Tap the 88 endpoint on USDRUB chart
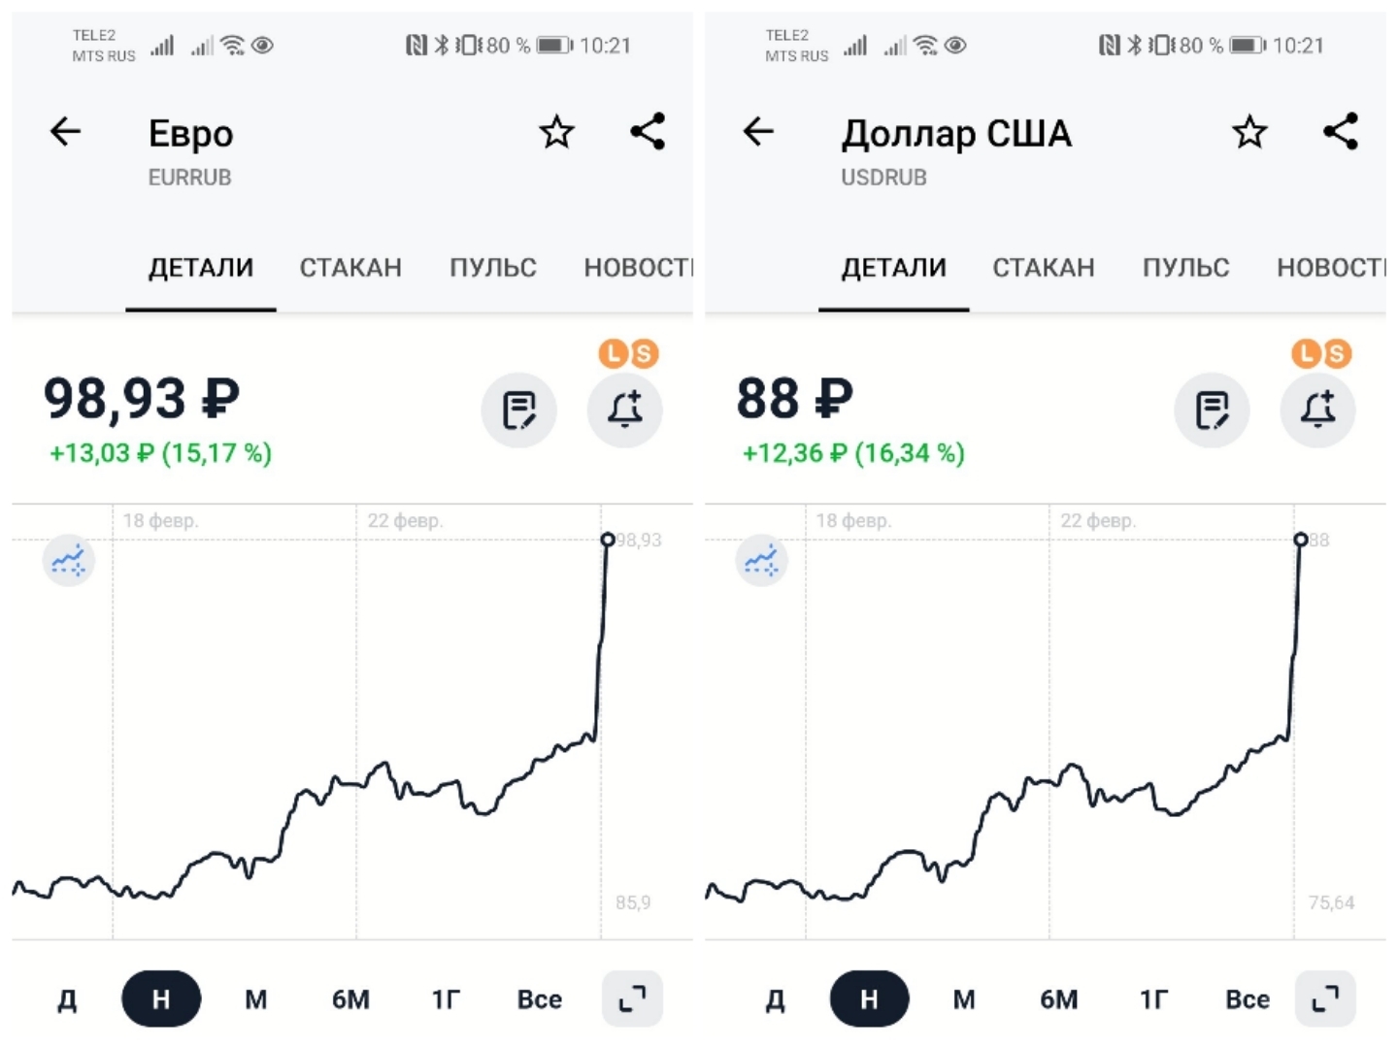This screenshot has height=1048, width=1398. pos(1301,540)
